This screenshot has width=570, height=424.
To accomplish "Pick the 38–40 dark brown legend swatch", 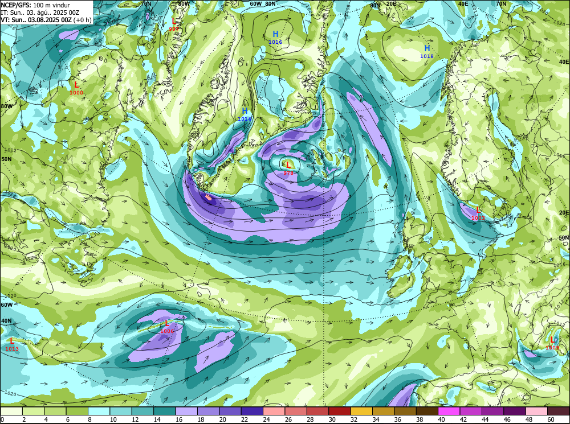I will click(427, 411).
